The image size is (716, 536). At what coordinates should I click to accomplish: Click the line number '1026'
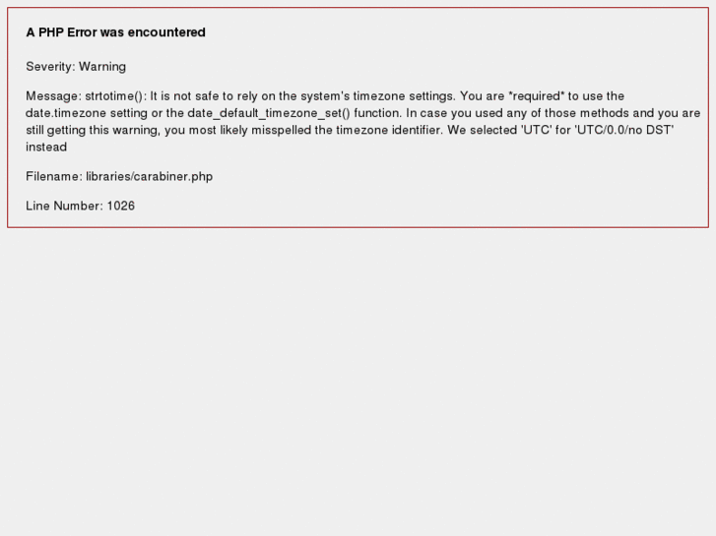pyautogui.click(x=121, y=206)
